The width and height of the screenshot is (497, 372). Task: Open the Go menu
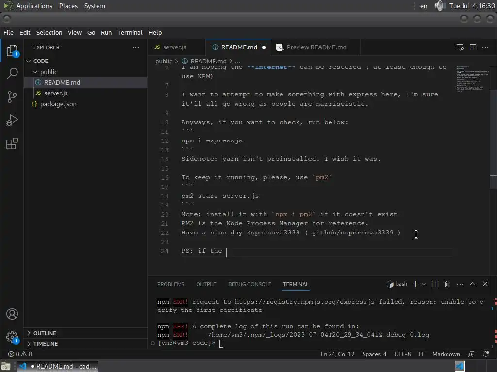(91, 32)
